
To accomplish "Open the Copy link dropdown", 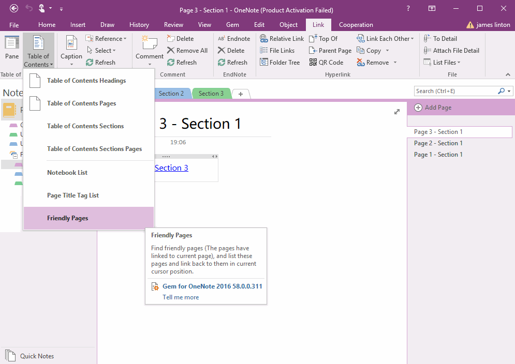I will coord(388,51).
